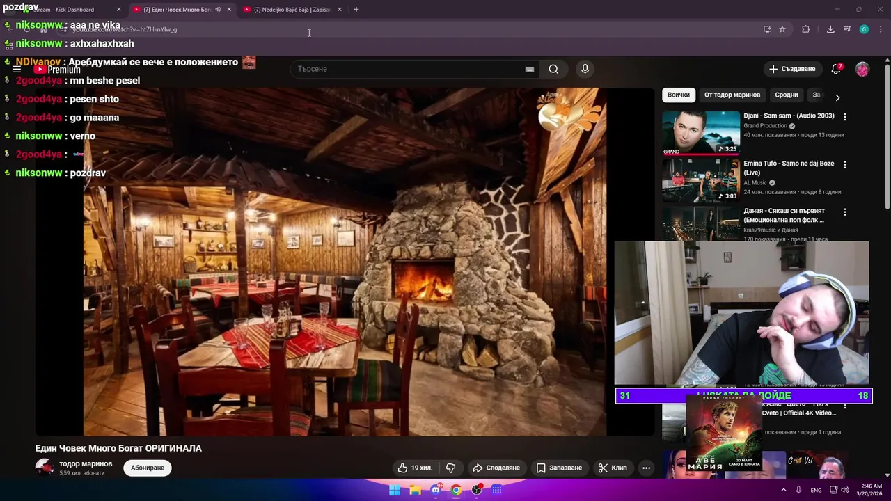
Task: Select От тодор маринов filter chip
Action: pyautogui.click(x=732, y=95)
